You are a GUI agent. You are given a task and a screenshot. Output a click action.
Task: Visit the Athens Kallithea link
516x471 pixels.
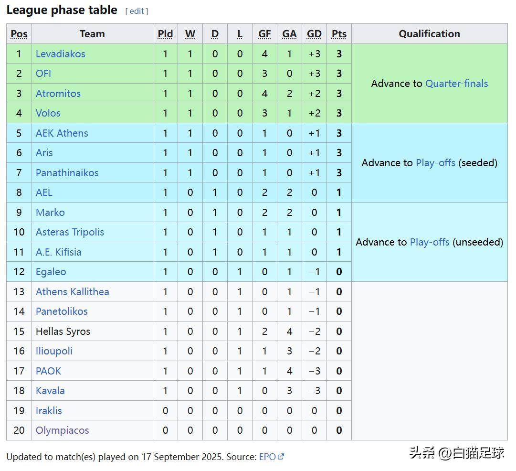pyautogui.click(x=73, y=292)
